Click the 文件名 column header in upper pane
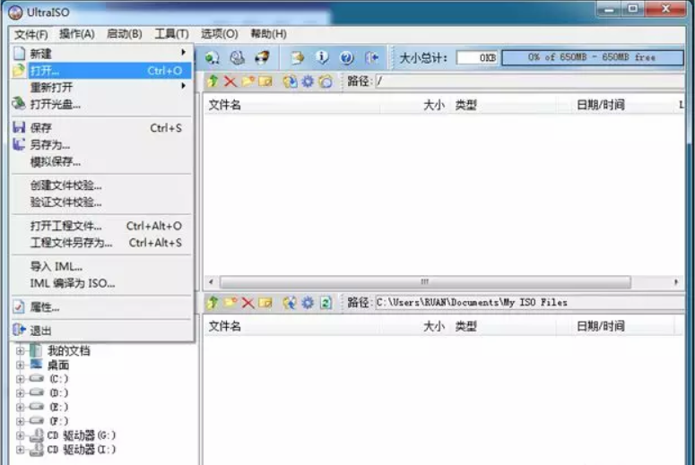Screen dimensions: 695x465 (x=225, y=105)
